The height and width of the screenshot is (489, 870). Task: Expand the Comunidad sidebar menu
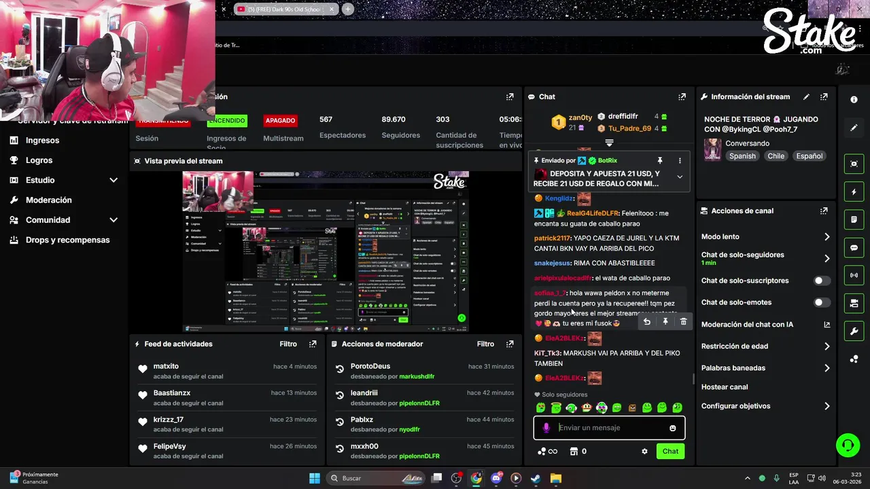pyautogui.click(x=114, y=221)
